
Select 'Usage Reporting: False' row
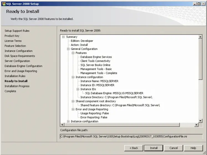click(x=94, y=113)
